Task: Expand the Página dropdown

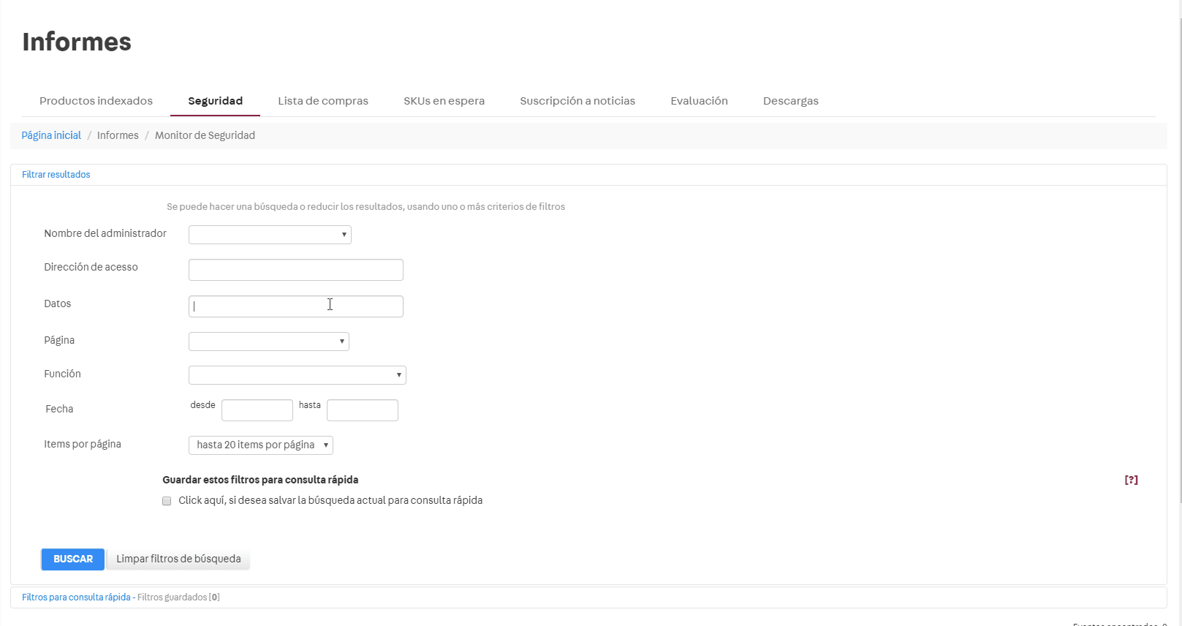Action: pyautogui.click(x=268, y=342)
